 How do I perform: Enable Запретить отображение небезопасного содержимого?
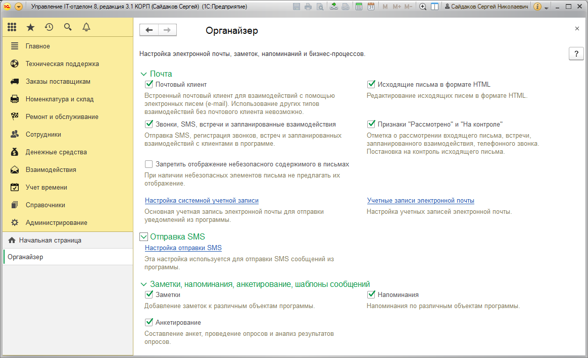pyautogui.click(x=149, y=164)
